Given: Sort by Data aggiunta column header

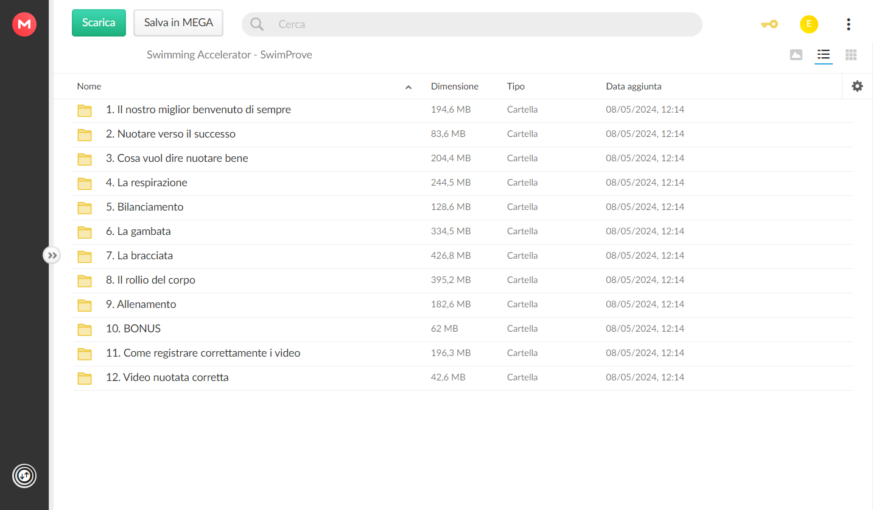Looking at the screenshot, I should (x=634, y=86).
